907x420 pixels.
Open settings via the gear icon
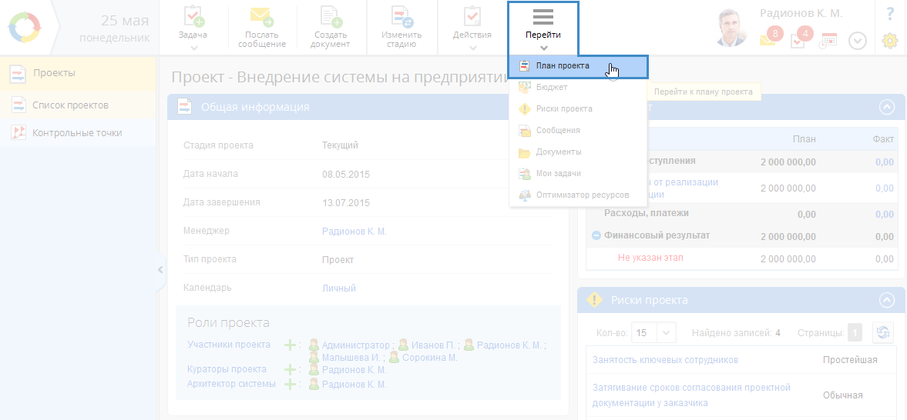coord(890,41)
